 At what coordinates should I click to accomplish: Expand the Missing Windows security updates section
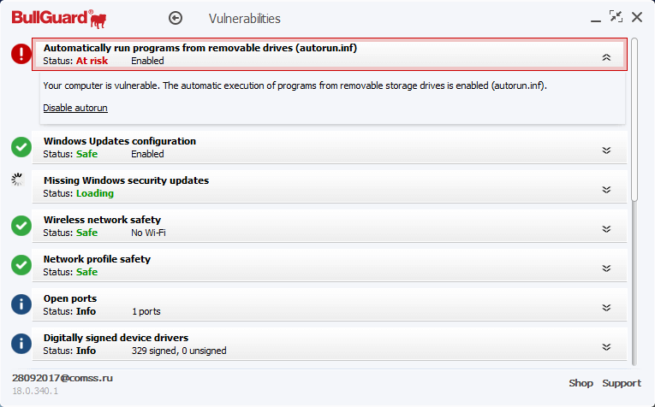tap(606, 189)
